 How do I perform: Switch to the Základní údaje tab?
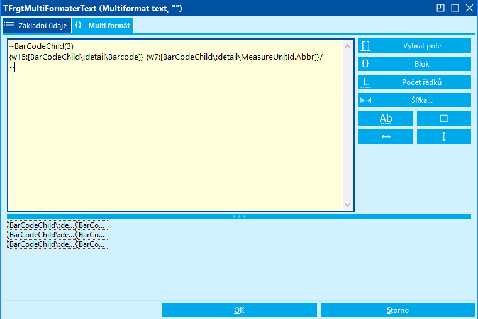pyautogui.click(x=37, y=26)
